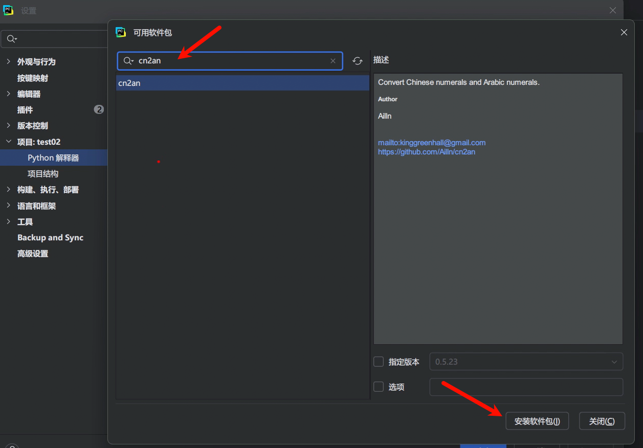The image size is (643, 448).
Task: Select Python 解释器 under project
Action: click(53, 158)
